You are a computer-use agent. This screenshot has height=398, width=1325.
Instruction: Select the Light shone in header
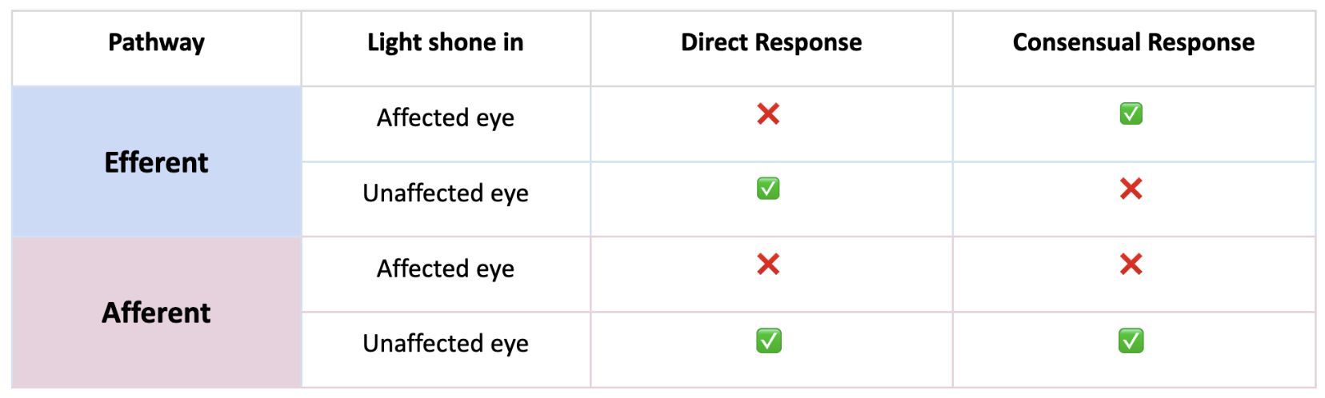(x=445, y=42)
